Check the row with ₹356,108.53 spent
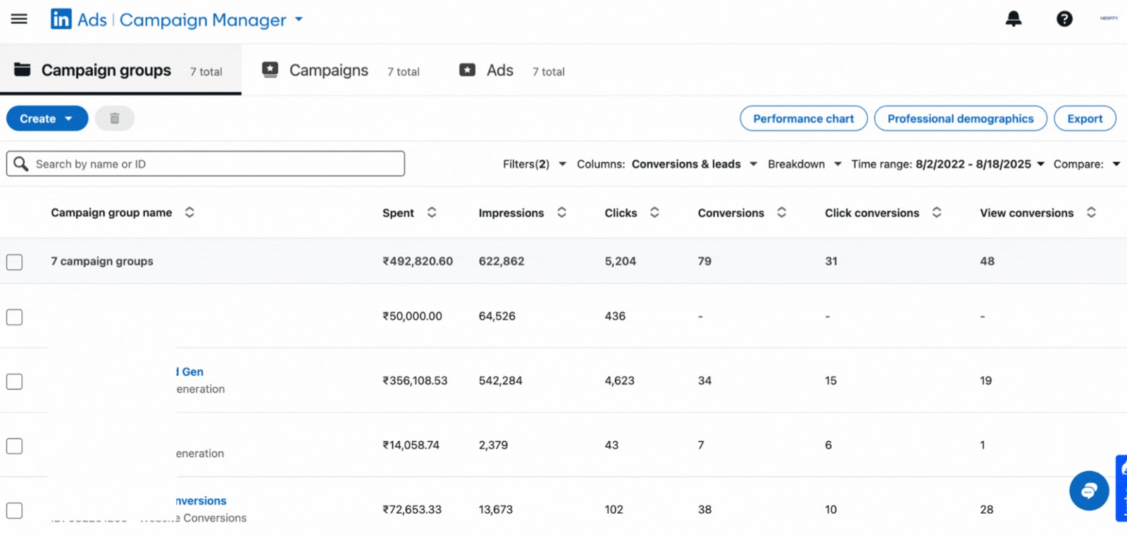 (14, 381)
